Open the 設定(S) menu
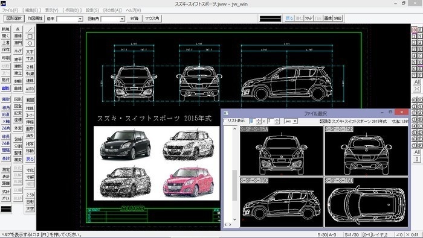 tap(92, 10)
